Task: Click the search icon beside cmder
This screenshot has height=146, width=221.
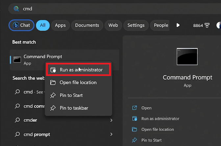Action: pyautogui.click(x=17, y=120)
